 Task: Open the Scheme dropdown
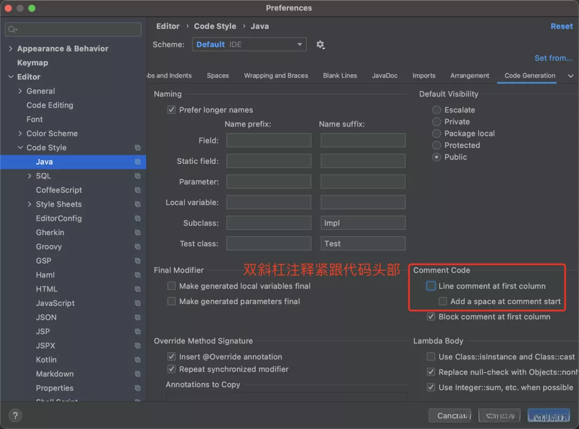(249, 44)
